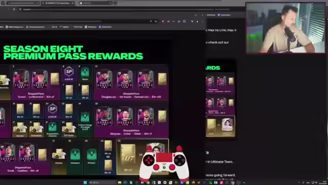The image size is (328, 185).
Task: Open the inner browser three-dot menu
Action: point(202,22)
